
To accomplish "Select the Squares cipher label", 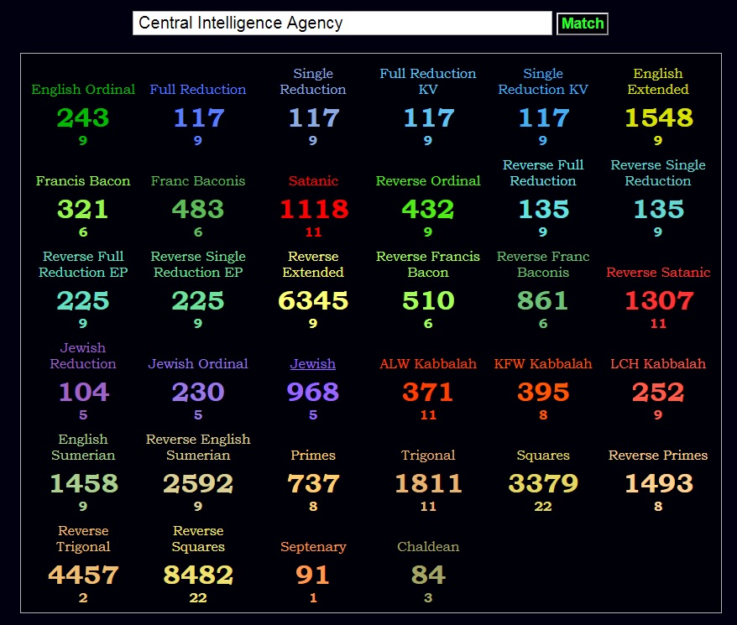I will pos(543,455).
